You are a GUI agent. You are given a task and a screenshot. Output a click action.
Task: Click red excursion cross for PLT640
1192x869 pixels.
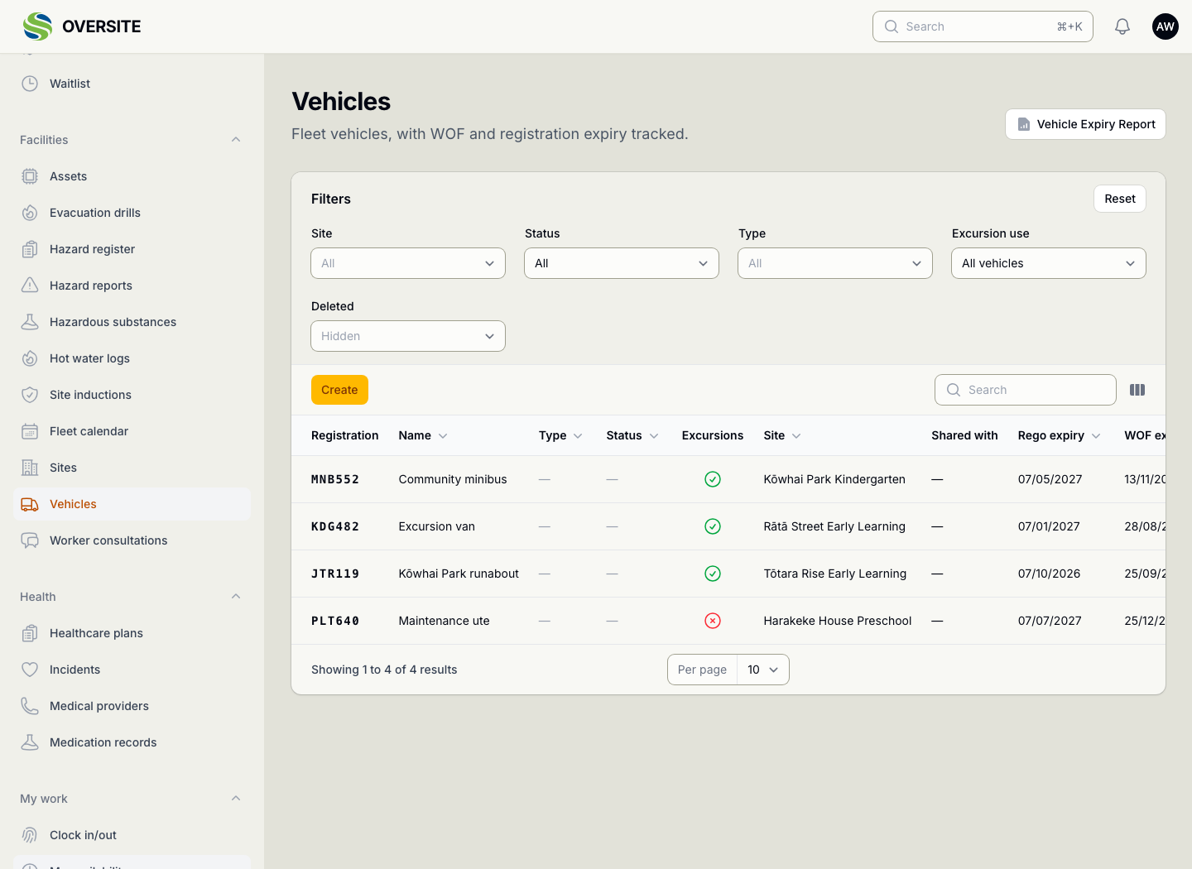point(713,621)
